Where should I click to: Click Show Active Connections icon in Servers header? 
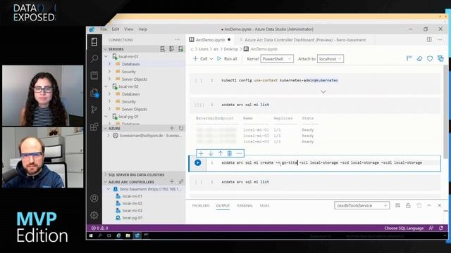point(180,49)
